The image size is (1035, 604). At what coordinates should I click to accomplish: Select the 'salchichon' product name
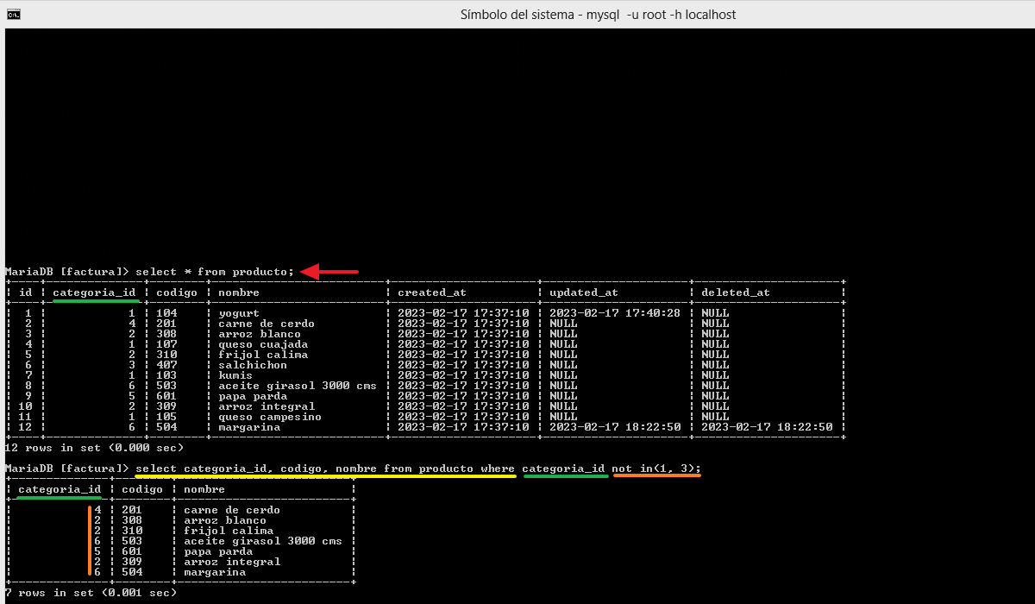[x=241, y=365]
